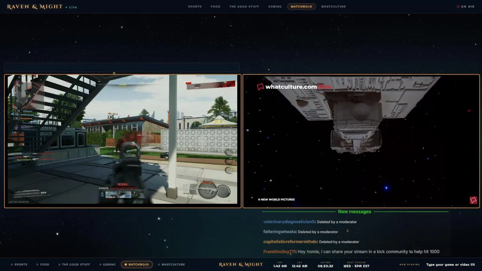
Task: Click the right WhatCulture video feed
Action: point(361,141)
